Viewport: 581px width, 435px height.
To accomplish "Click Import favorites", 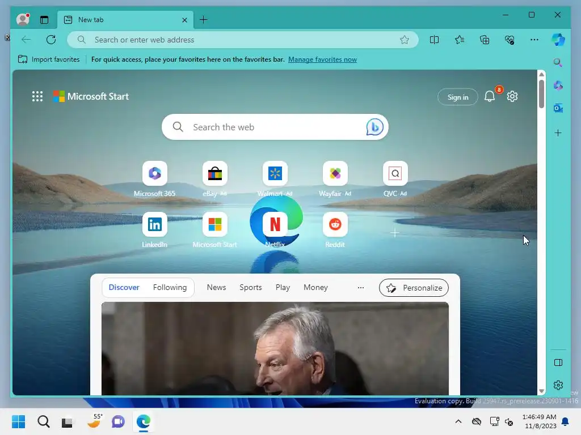I will click(49, 59).
